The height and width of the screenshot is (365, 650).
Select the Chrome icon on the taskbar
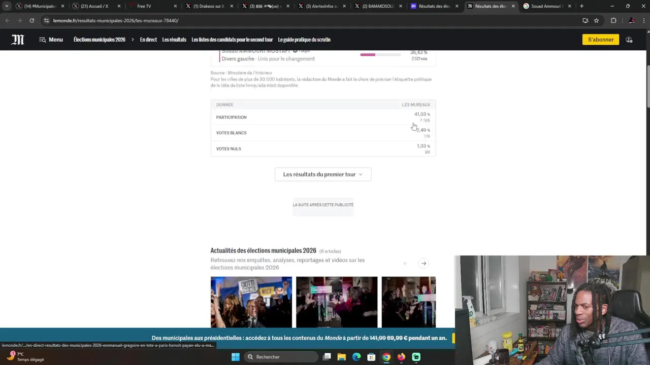tap(386, 357)
